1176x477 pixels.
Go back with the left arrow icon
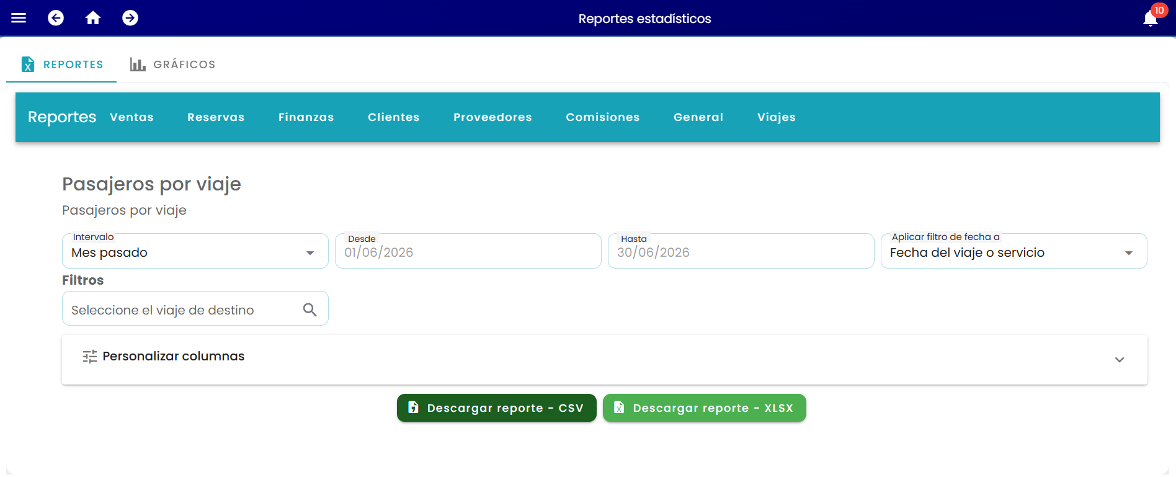coord(56,18)
